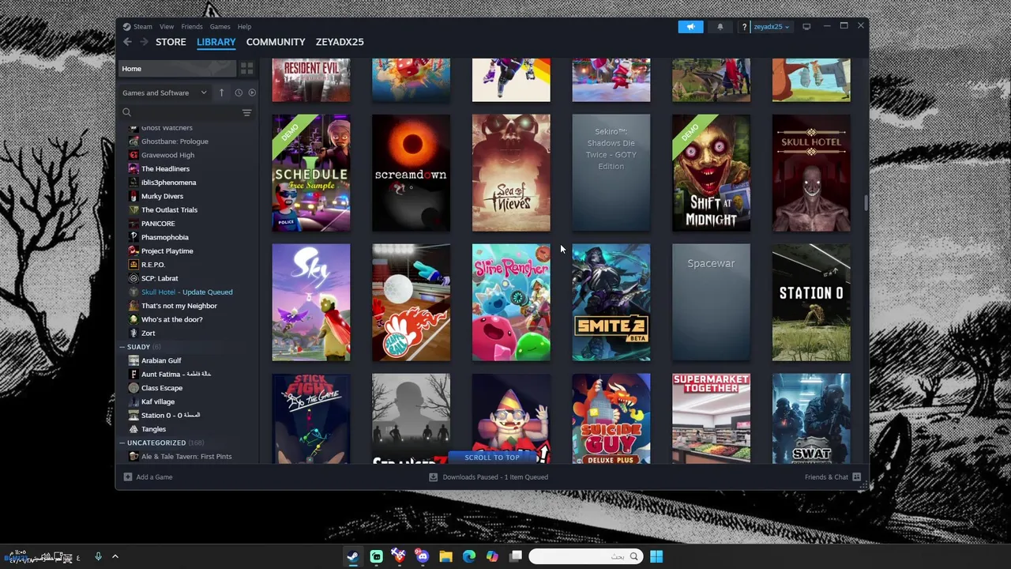The width and height of the screenshot is (1011, 569).
Task: Open Friends & Chat link
Action: click(826, 477)
